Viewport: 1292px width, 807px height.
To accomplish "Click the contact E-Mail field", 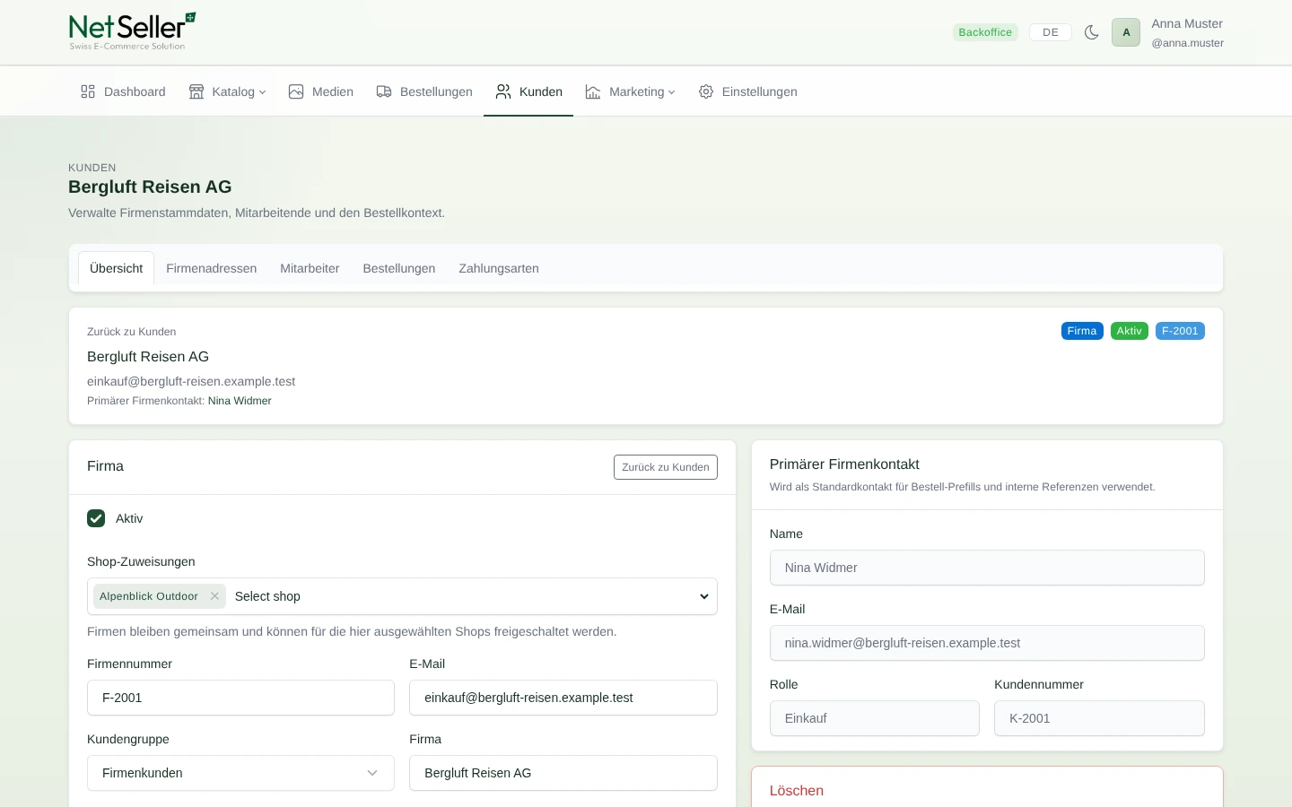I will [x=987, y=643].
